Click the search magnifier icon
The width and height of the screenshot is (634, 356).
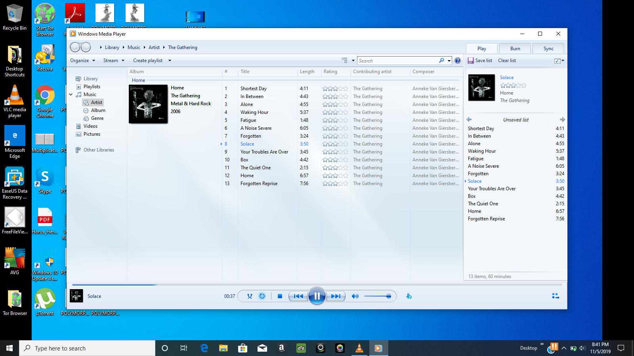[441, 61]
